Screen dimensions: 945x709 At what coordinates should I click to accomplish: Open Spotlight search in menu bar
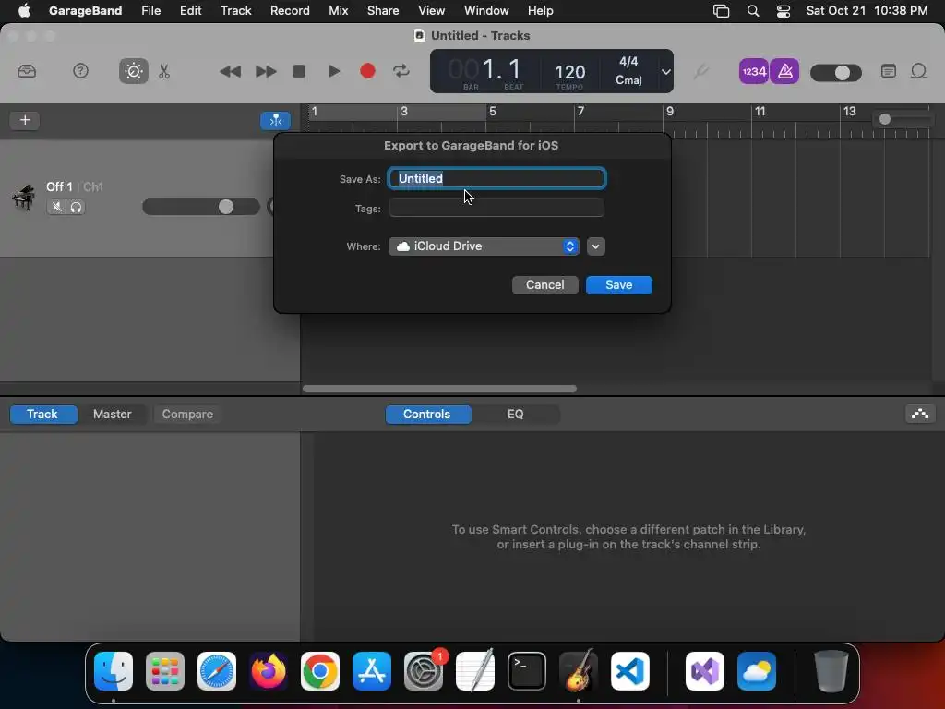pos(753,11)
